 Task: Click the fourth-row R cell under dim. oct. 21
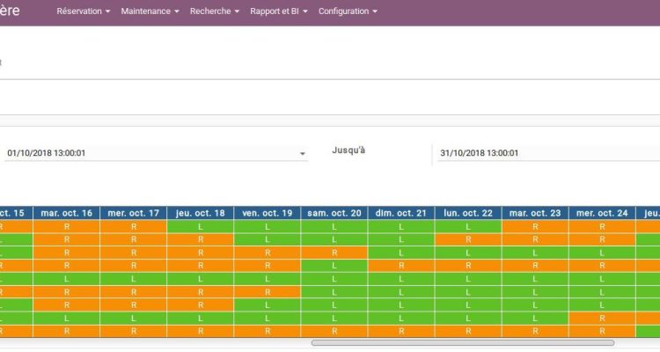(401, 266)
